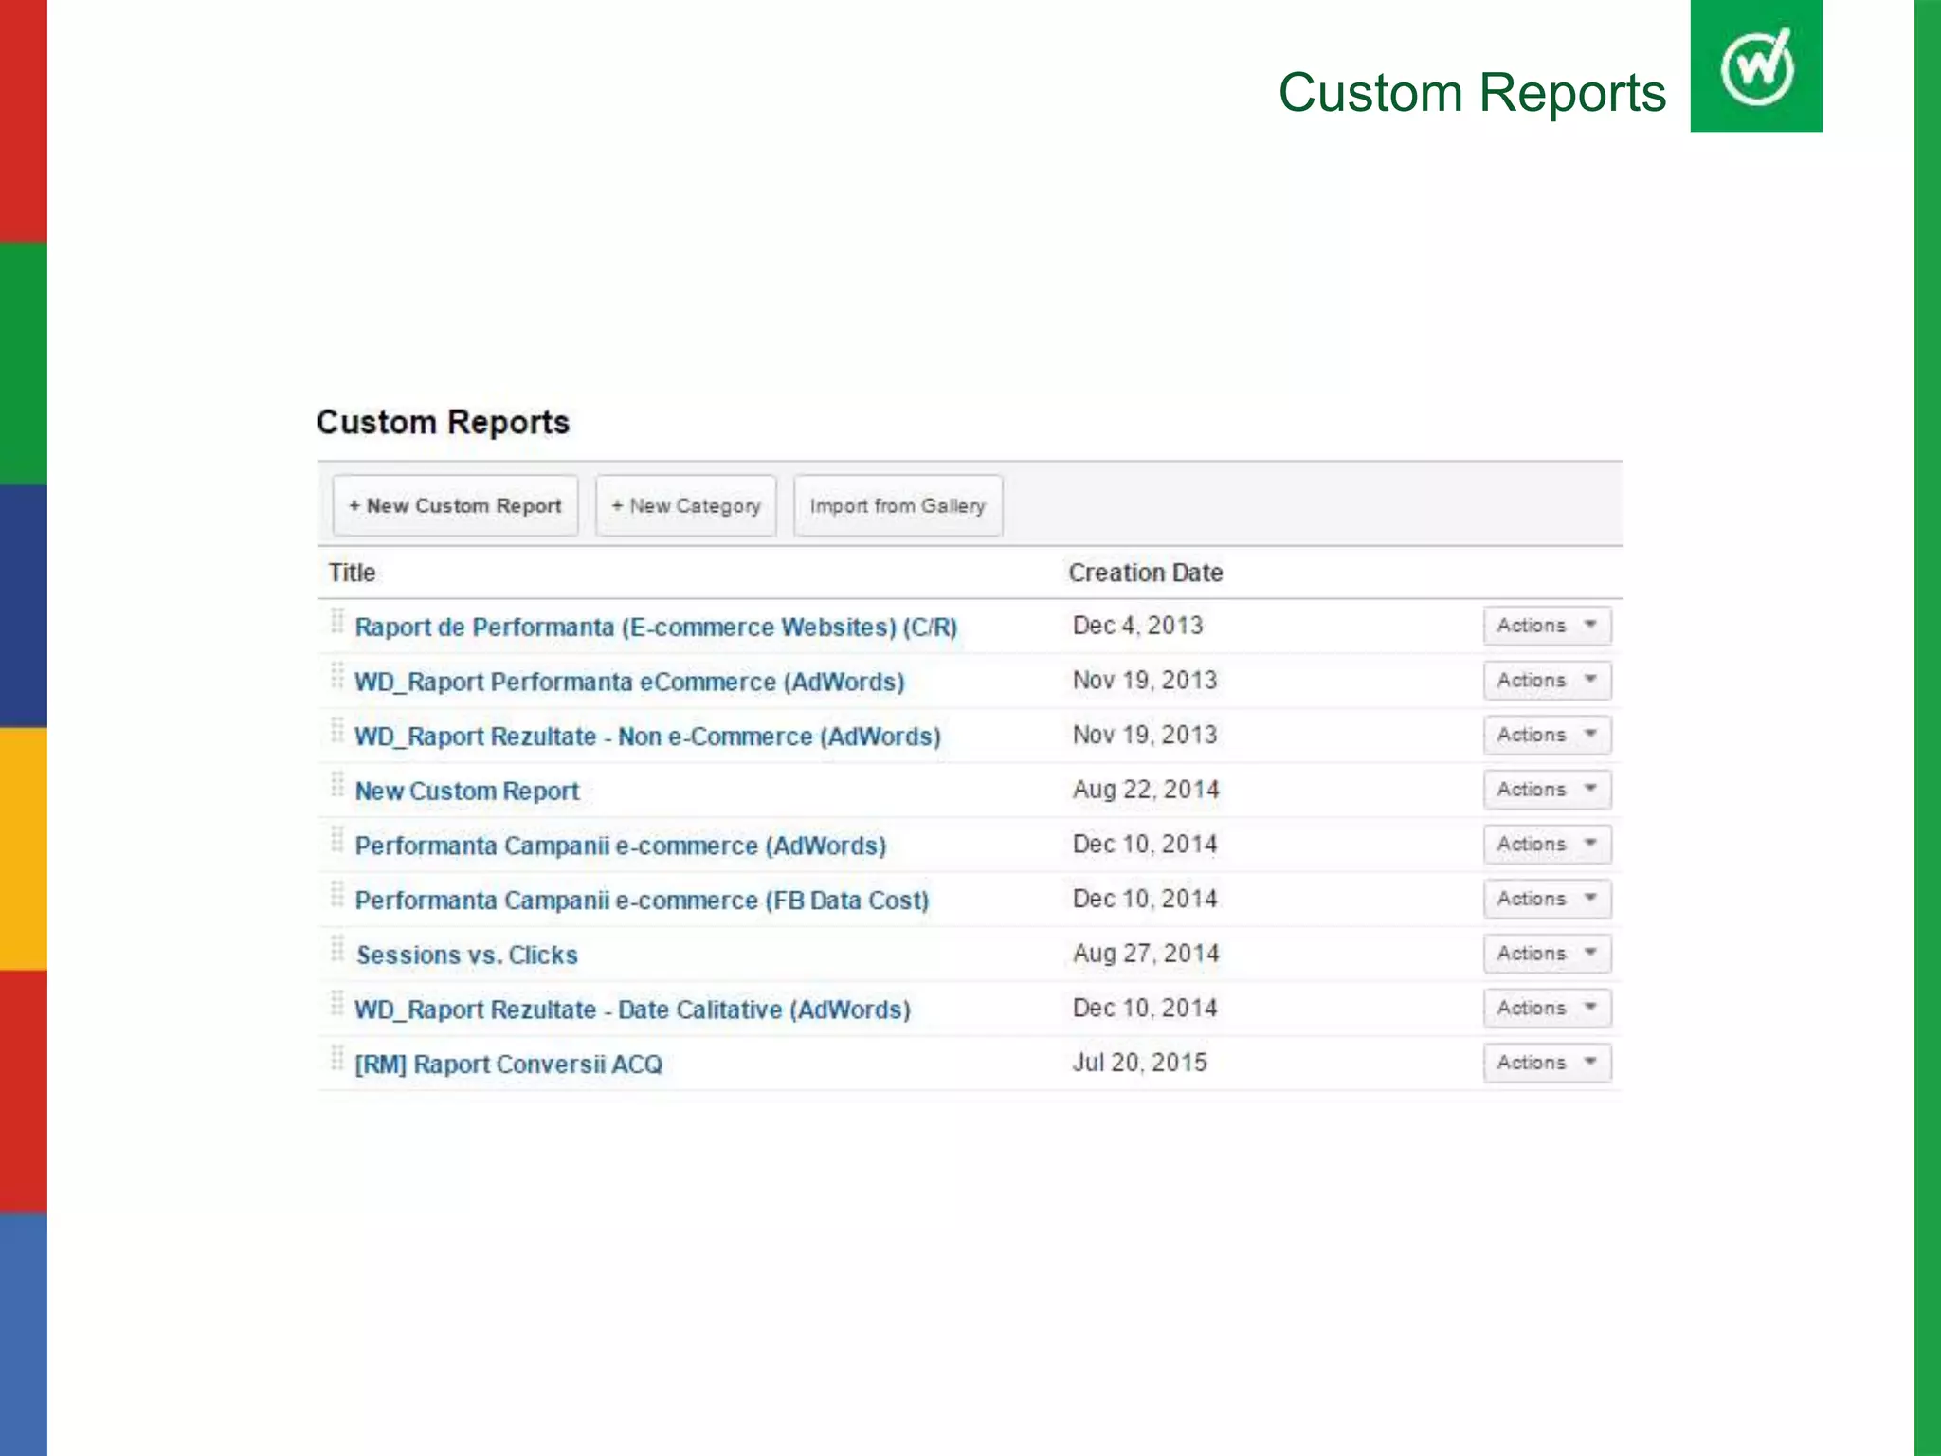Click drag handle icon beside Raport de Performanta
The height and width of the screenshot is (1456, 1941).
337,622
